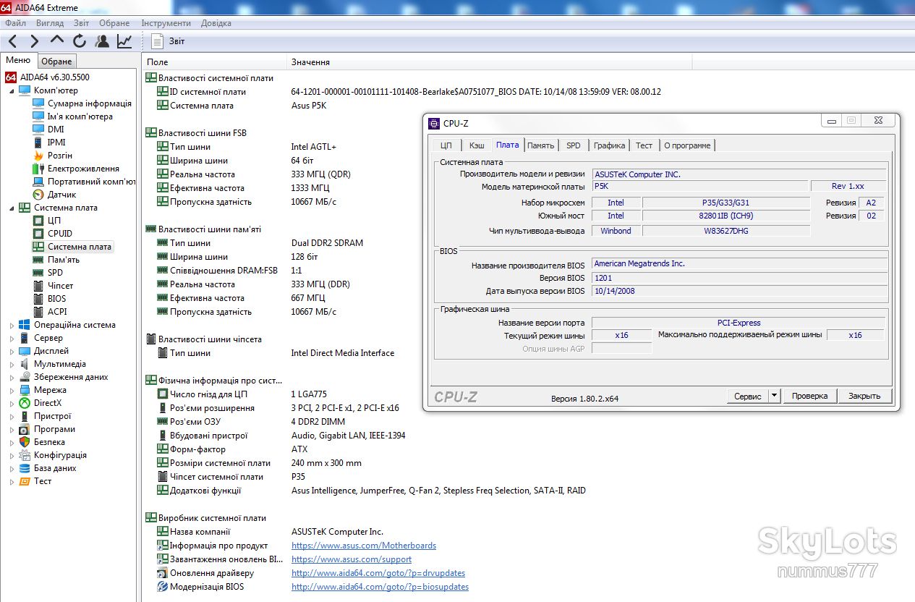Collapse the Комп'ютер tree node
Viewport: 915px width, 602px height.
tap(12, 91)
